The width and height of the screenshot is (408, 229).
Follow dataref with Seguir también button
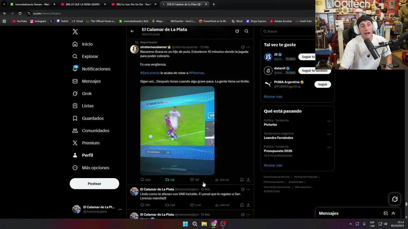[x=315, y=71]
